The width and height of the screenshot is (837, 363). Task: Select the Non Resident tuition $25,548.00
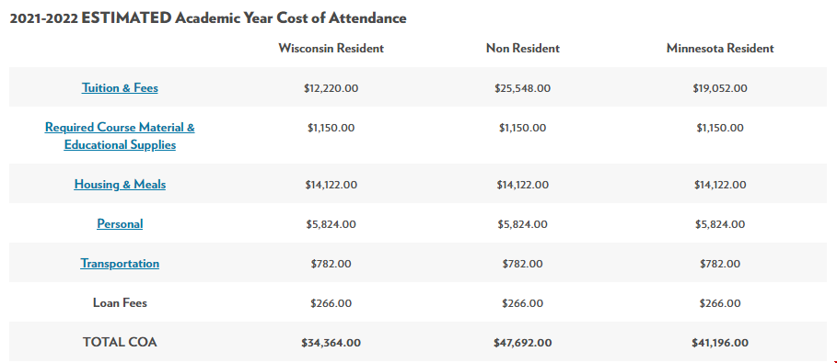523,88
